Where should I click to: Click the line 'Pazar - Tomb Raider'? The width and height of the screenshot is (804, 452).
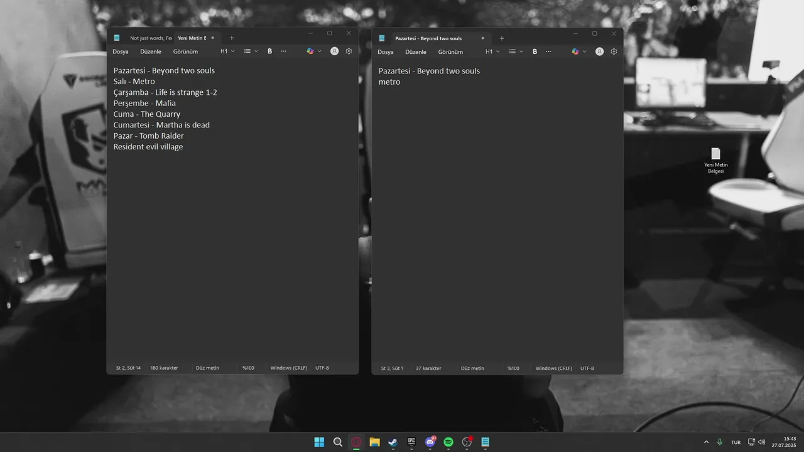click(148, 136)
